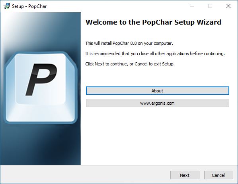238x184 pixels.
Task: Click blank white area below ergonis button
Action: click(158, 136)
